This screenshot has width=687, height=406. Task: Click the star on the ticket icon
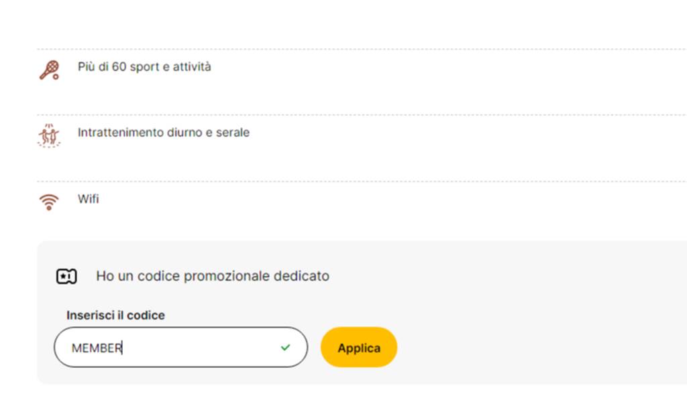coord(63,277)
